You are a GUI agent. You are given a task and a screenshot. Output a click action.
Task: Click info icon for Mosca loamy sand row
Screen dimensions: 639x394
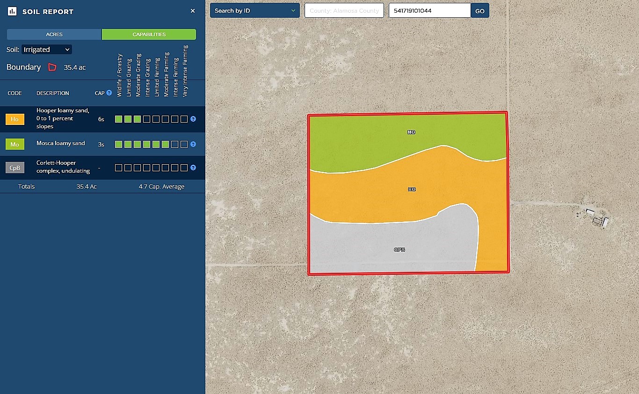pyautogui.click(x=193, y=144)
